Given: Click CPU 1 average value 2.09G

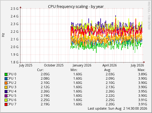Looking at the screenshot, I should [x=110, y=78].
